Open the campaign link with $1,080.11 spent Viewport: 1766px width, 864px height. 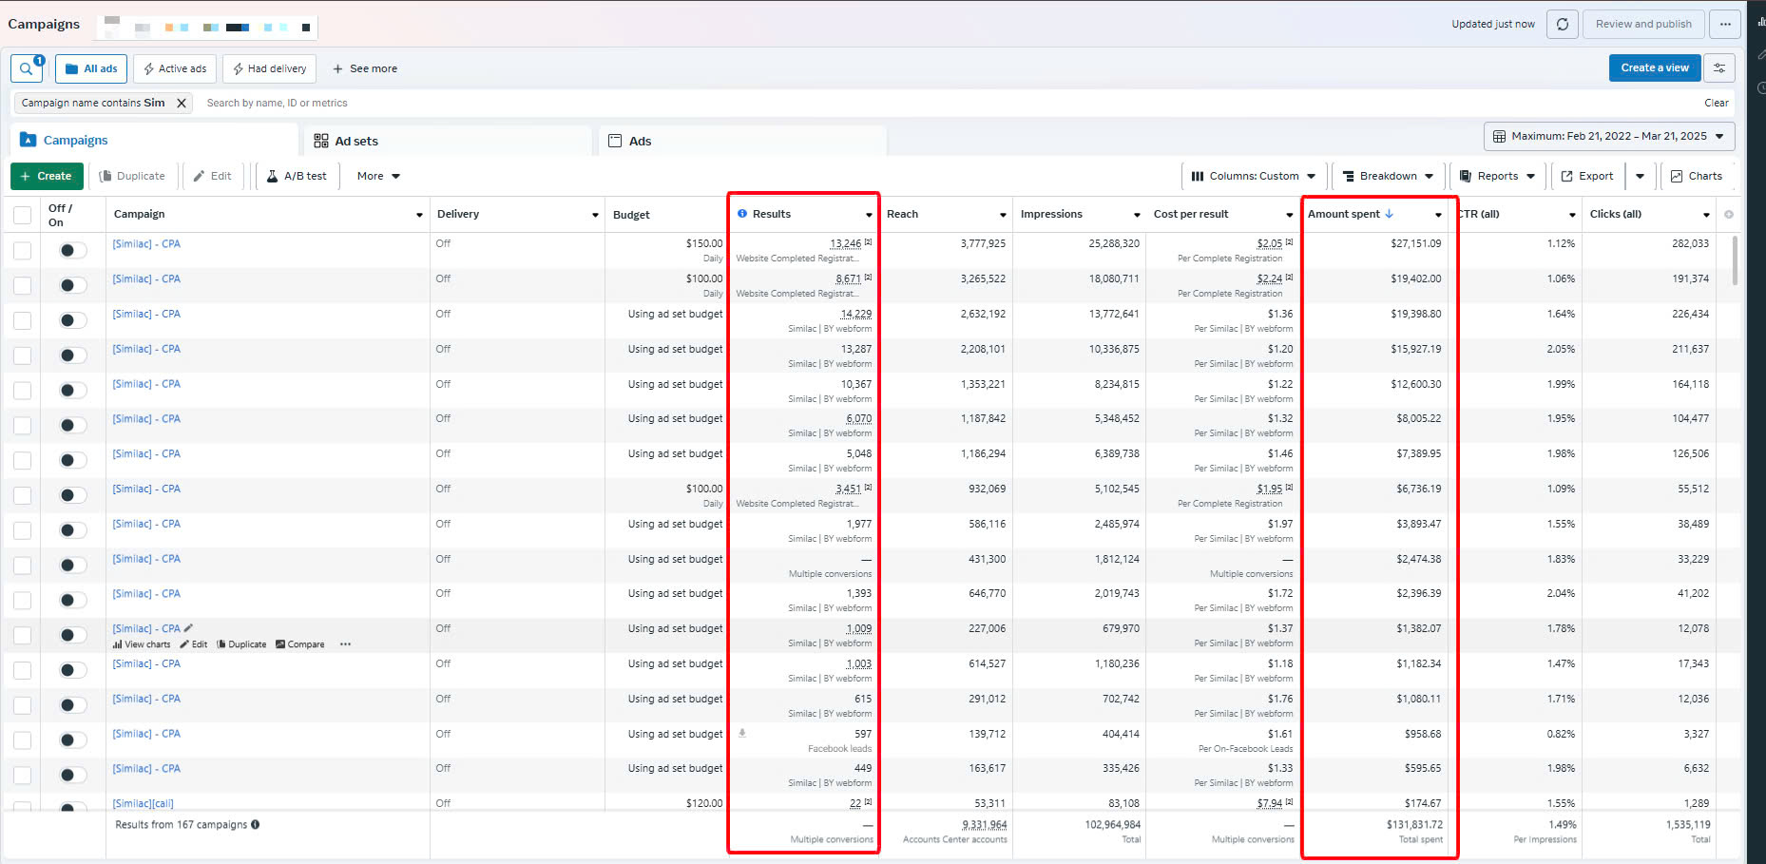pyautogui.click(x=146, y=699)
